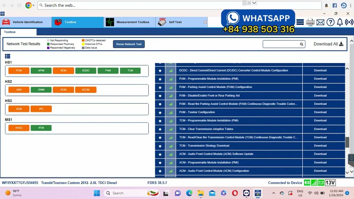Download ACM Audio Front Control Module Software Update

[x=320, y=154]
